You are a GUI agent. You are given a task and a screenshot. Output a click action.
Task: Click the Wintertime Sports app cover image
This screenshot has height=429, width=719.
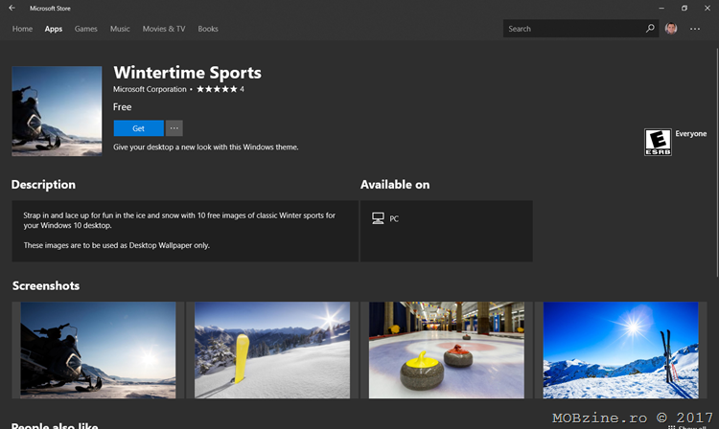tap(57, 111)
